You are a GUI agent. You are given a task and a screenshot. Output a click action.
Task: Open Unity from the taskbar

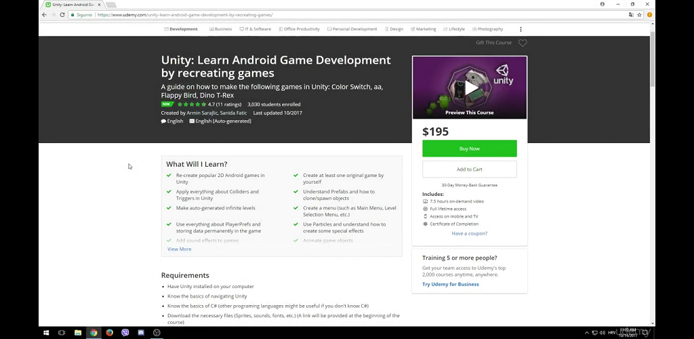point(157,332)
